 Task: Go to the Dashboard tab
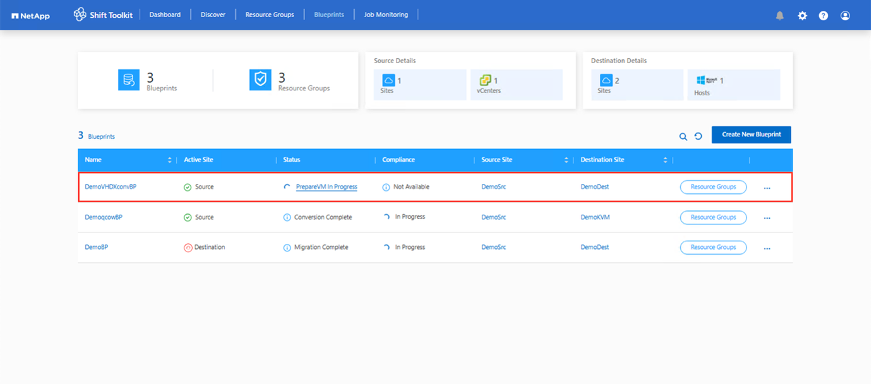(x=165, y=15)
